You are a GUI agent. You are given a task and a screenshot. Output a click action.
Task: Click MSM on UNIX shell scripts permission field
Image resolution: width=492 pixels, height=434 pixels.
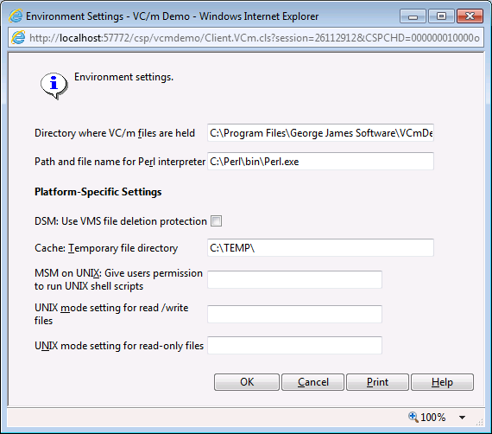pos(294,279)
